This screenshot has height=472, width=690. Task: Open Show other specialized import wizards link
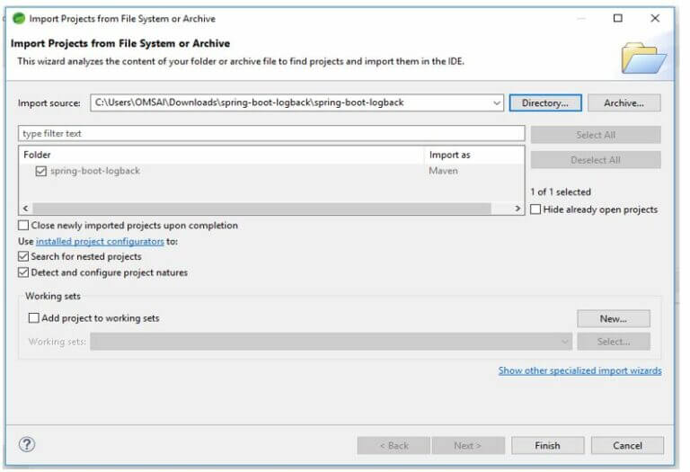click(x=580, y=370)
